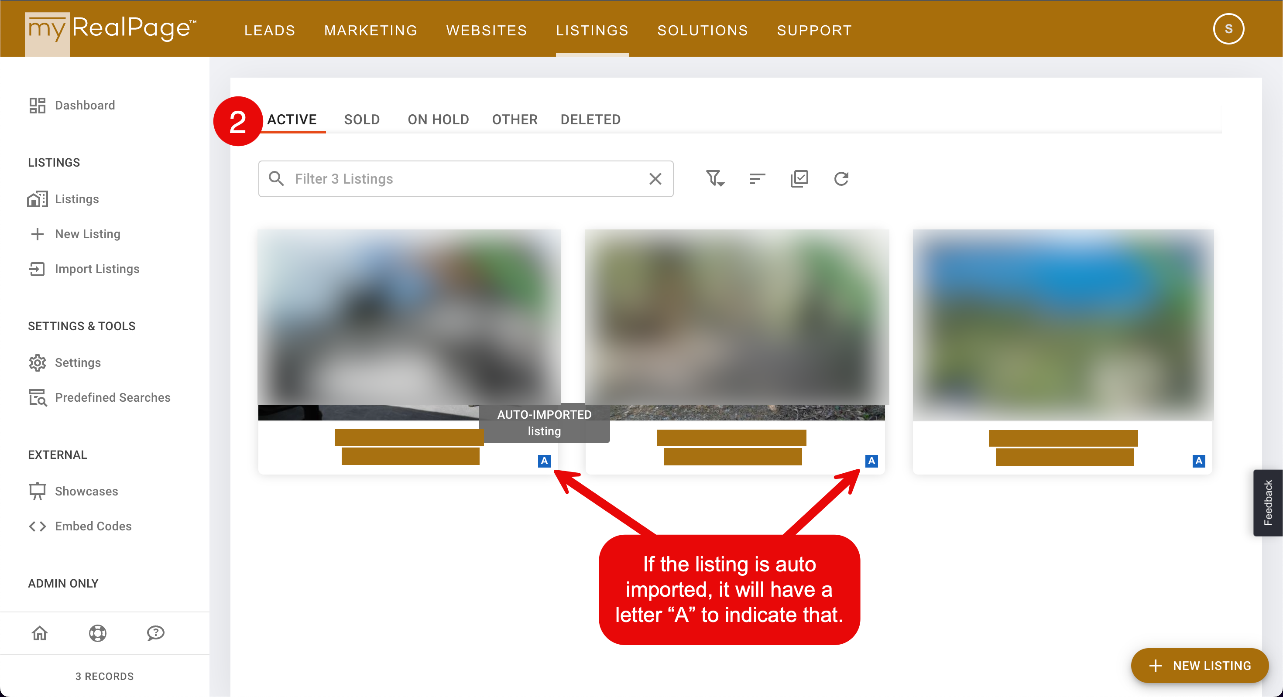Viewport: 1283px width, 697px height.
Task: Open Showcases under External
Action: 87,491
